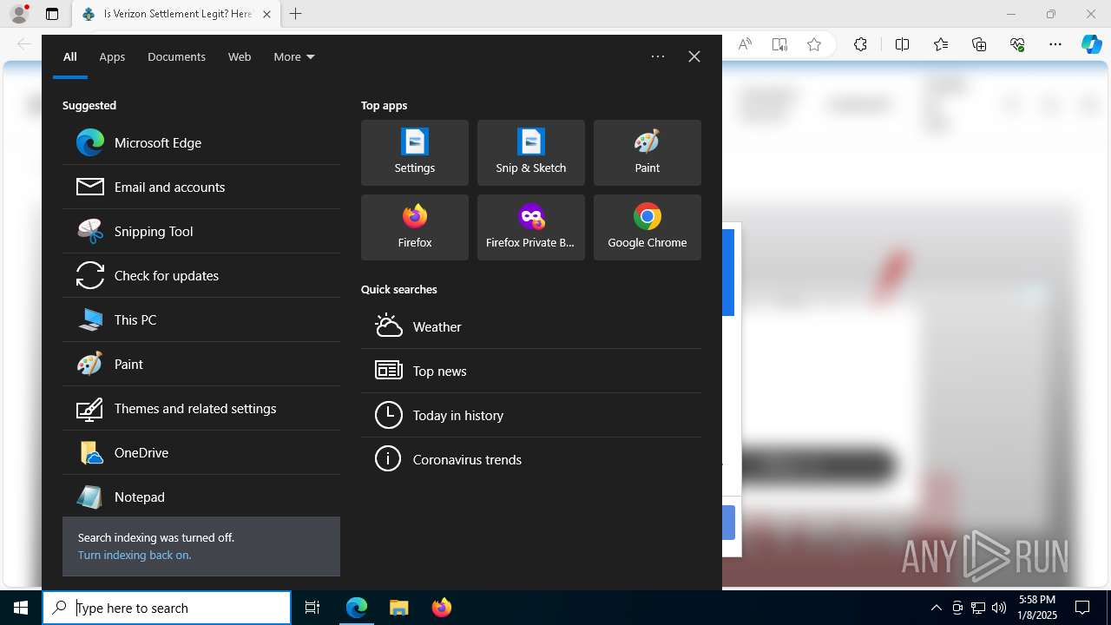Screen dimensions: 1111x625
Task: Open Edge Settings and more menu
Action: (x=1055, y=45)
